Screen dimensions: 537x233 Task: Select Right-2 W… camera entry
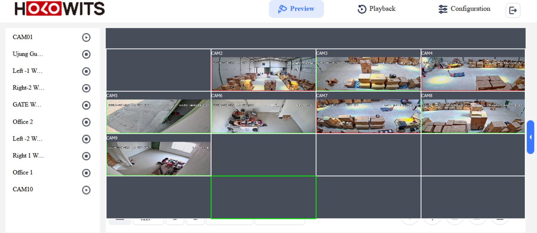[29, 88]
